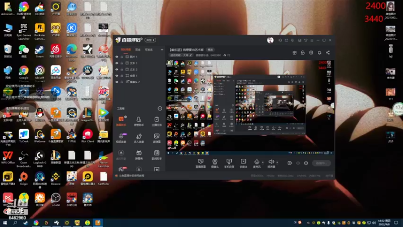403x227 pixels.
Task: Open 弹幕助手 tool in the toolbox
Action: [121, 121]
